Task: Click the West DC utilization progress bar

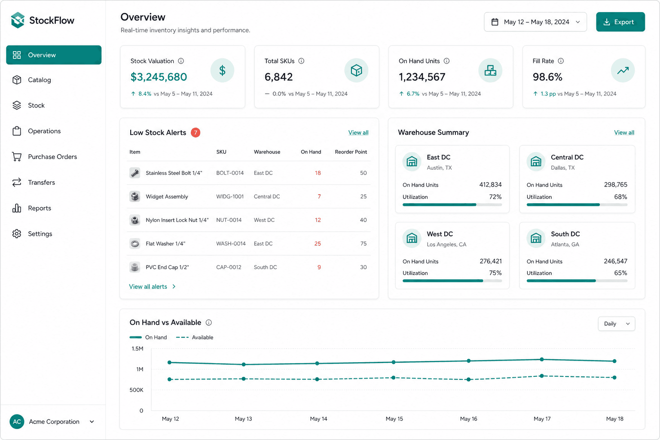Action: 452,281
